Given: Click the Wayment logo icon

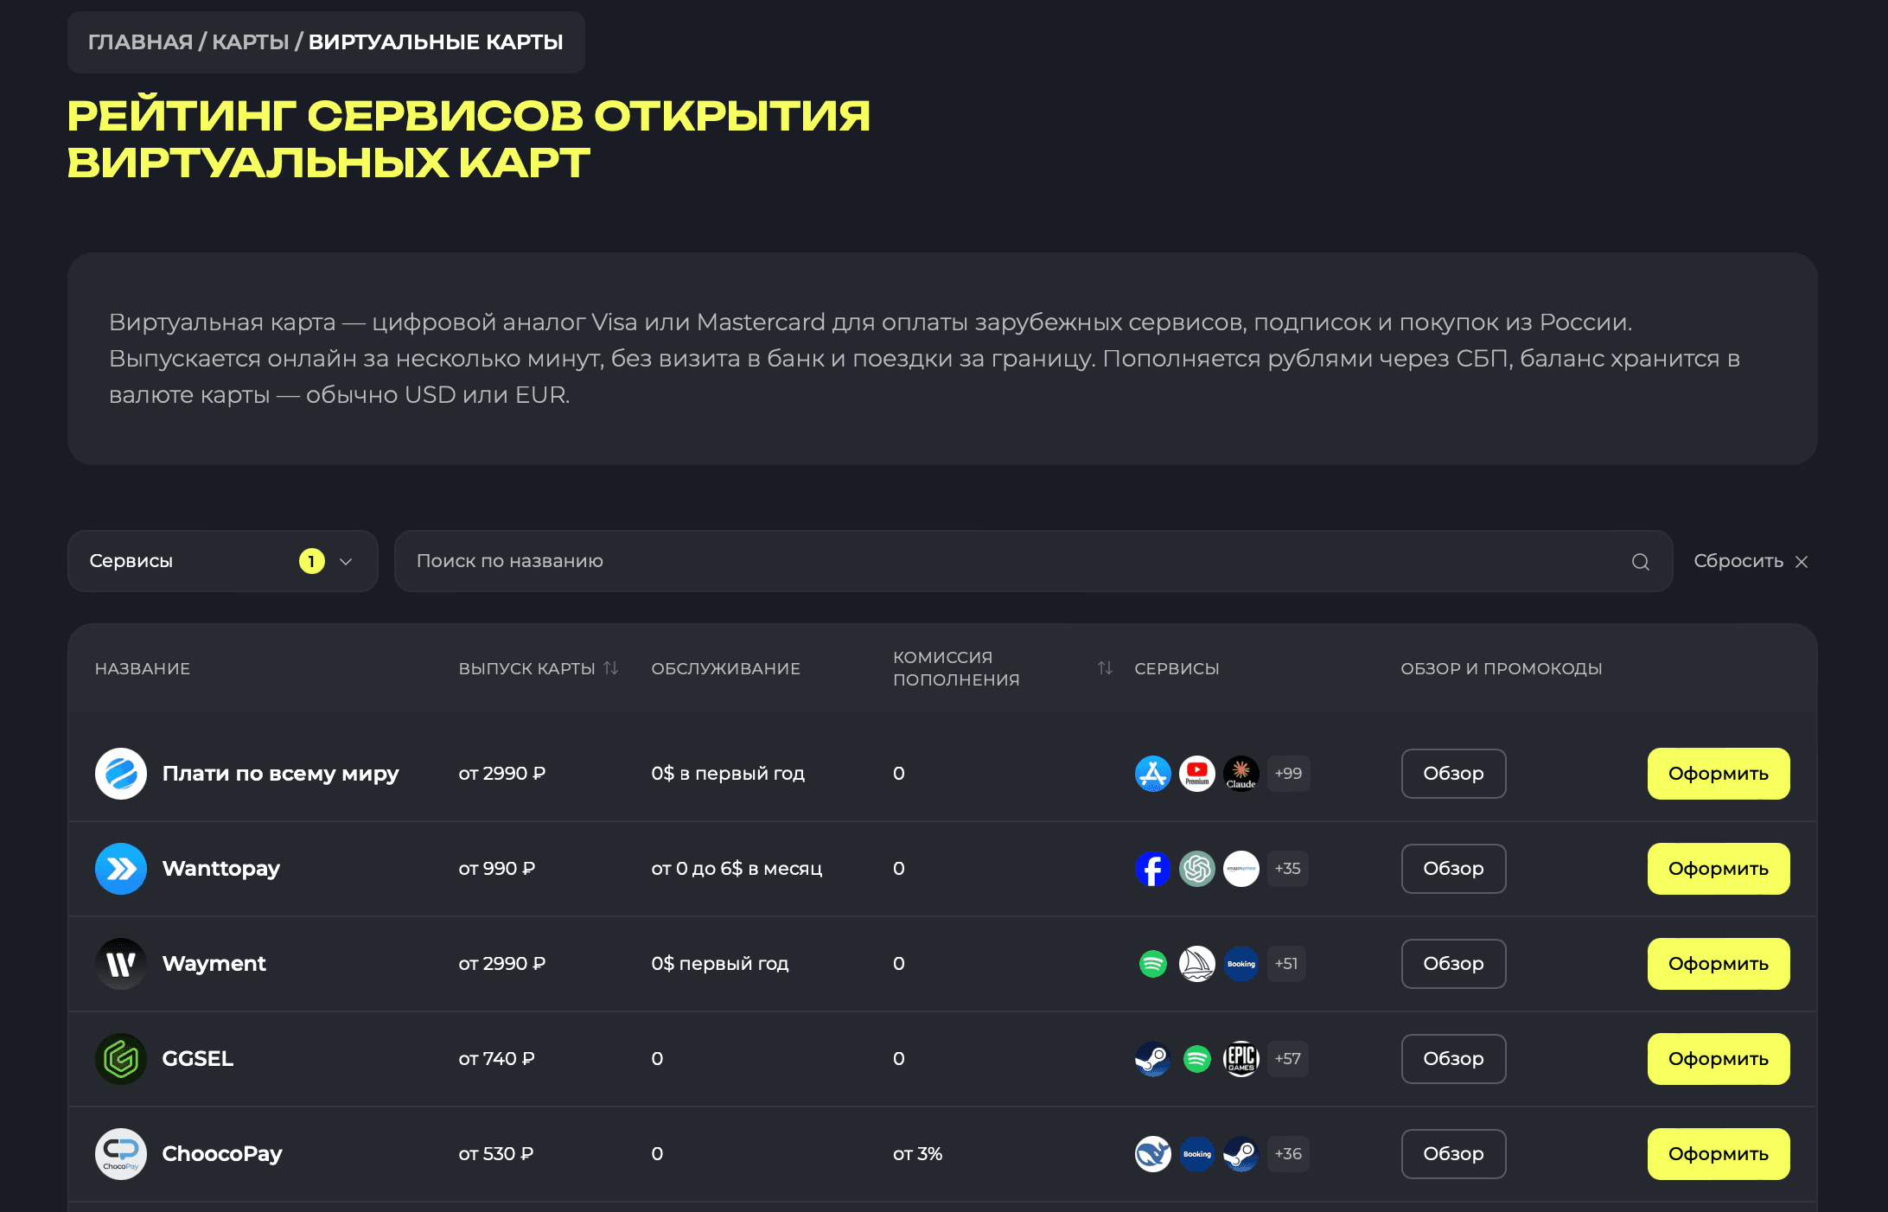Looking at the screenshot, I should pos(121,964).
